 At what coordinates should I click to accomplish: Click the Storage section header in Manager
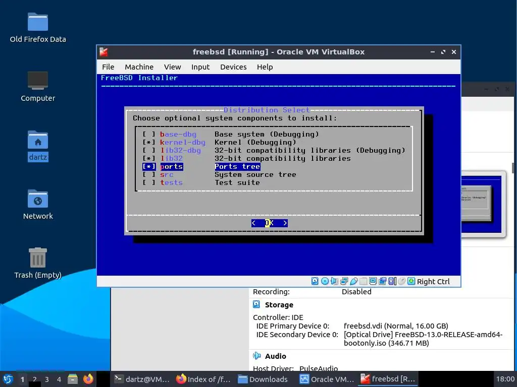[279, 305]
